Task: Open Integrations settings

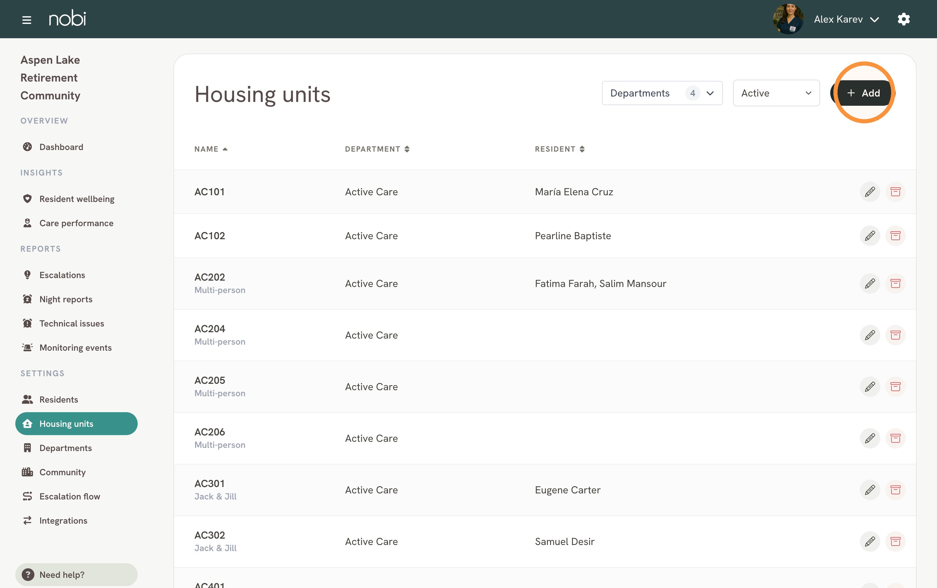Action: tap(76, 520)
